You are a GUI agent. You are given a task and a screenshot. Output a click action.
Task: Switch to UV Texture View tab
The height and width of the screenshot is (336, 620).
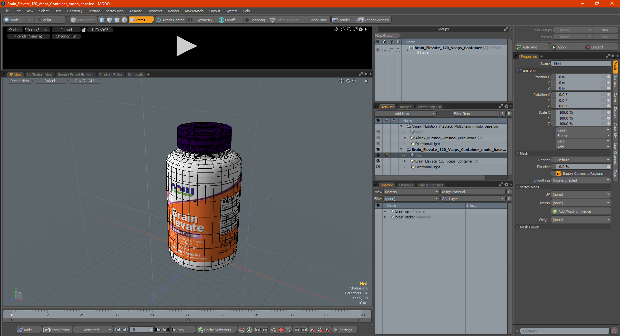coord(40,75)
